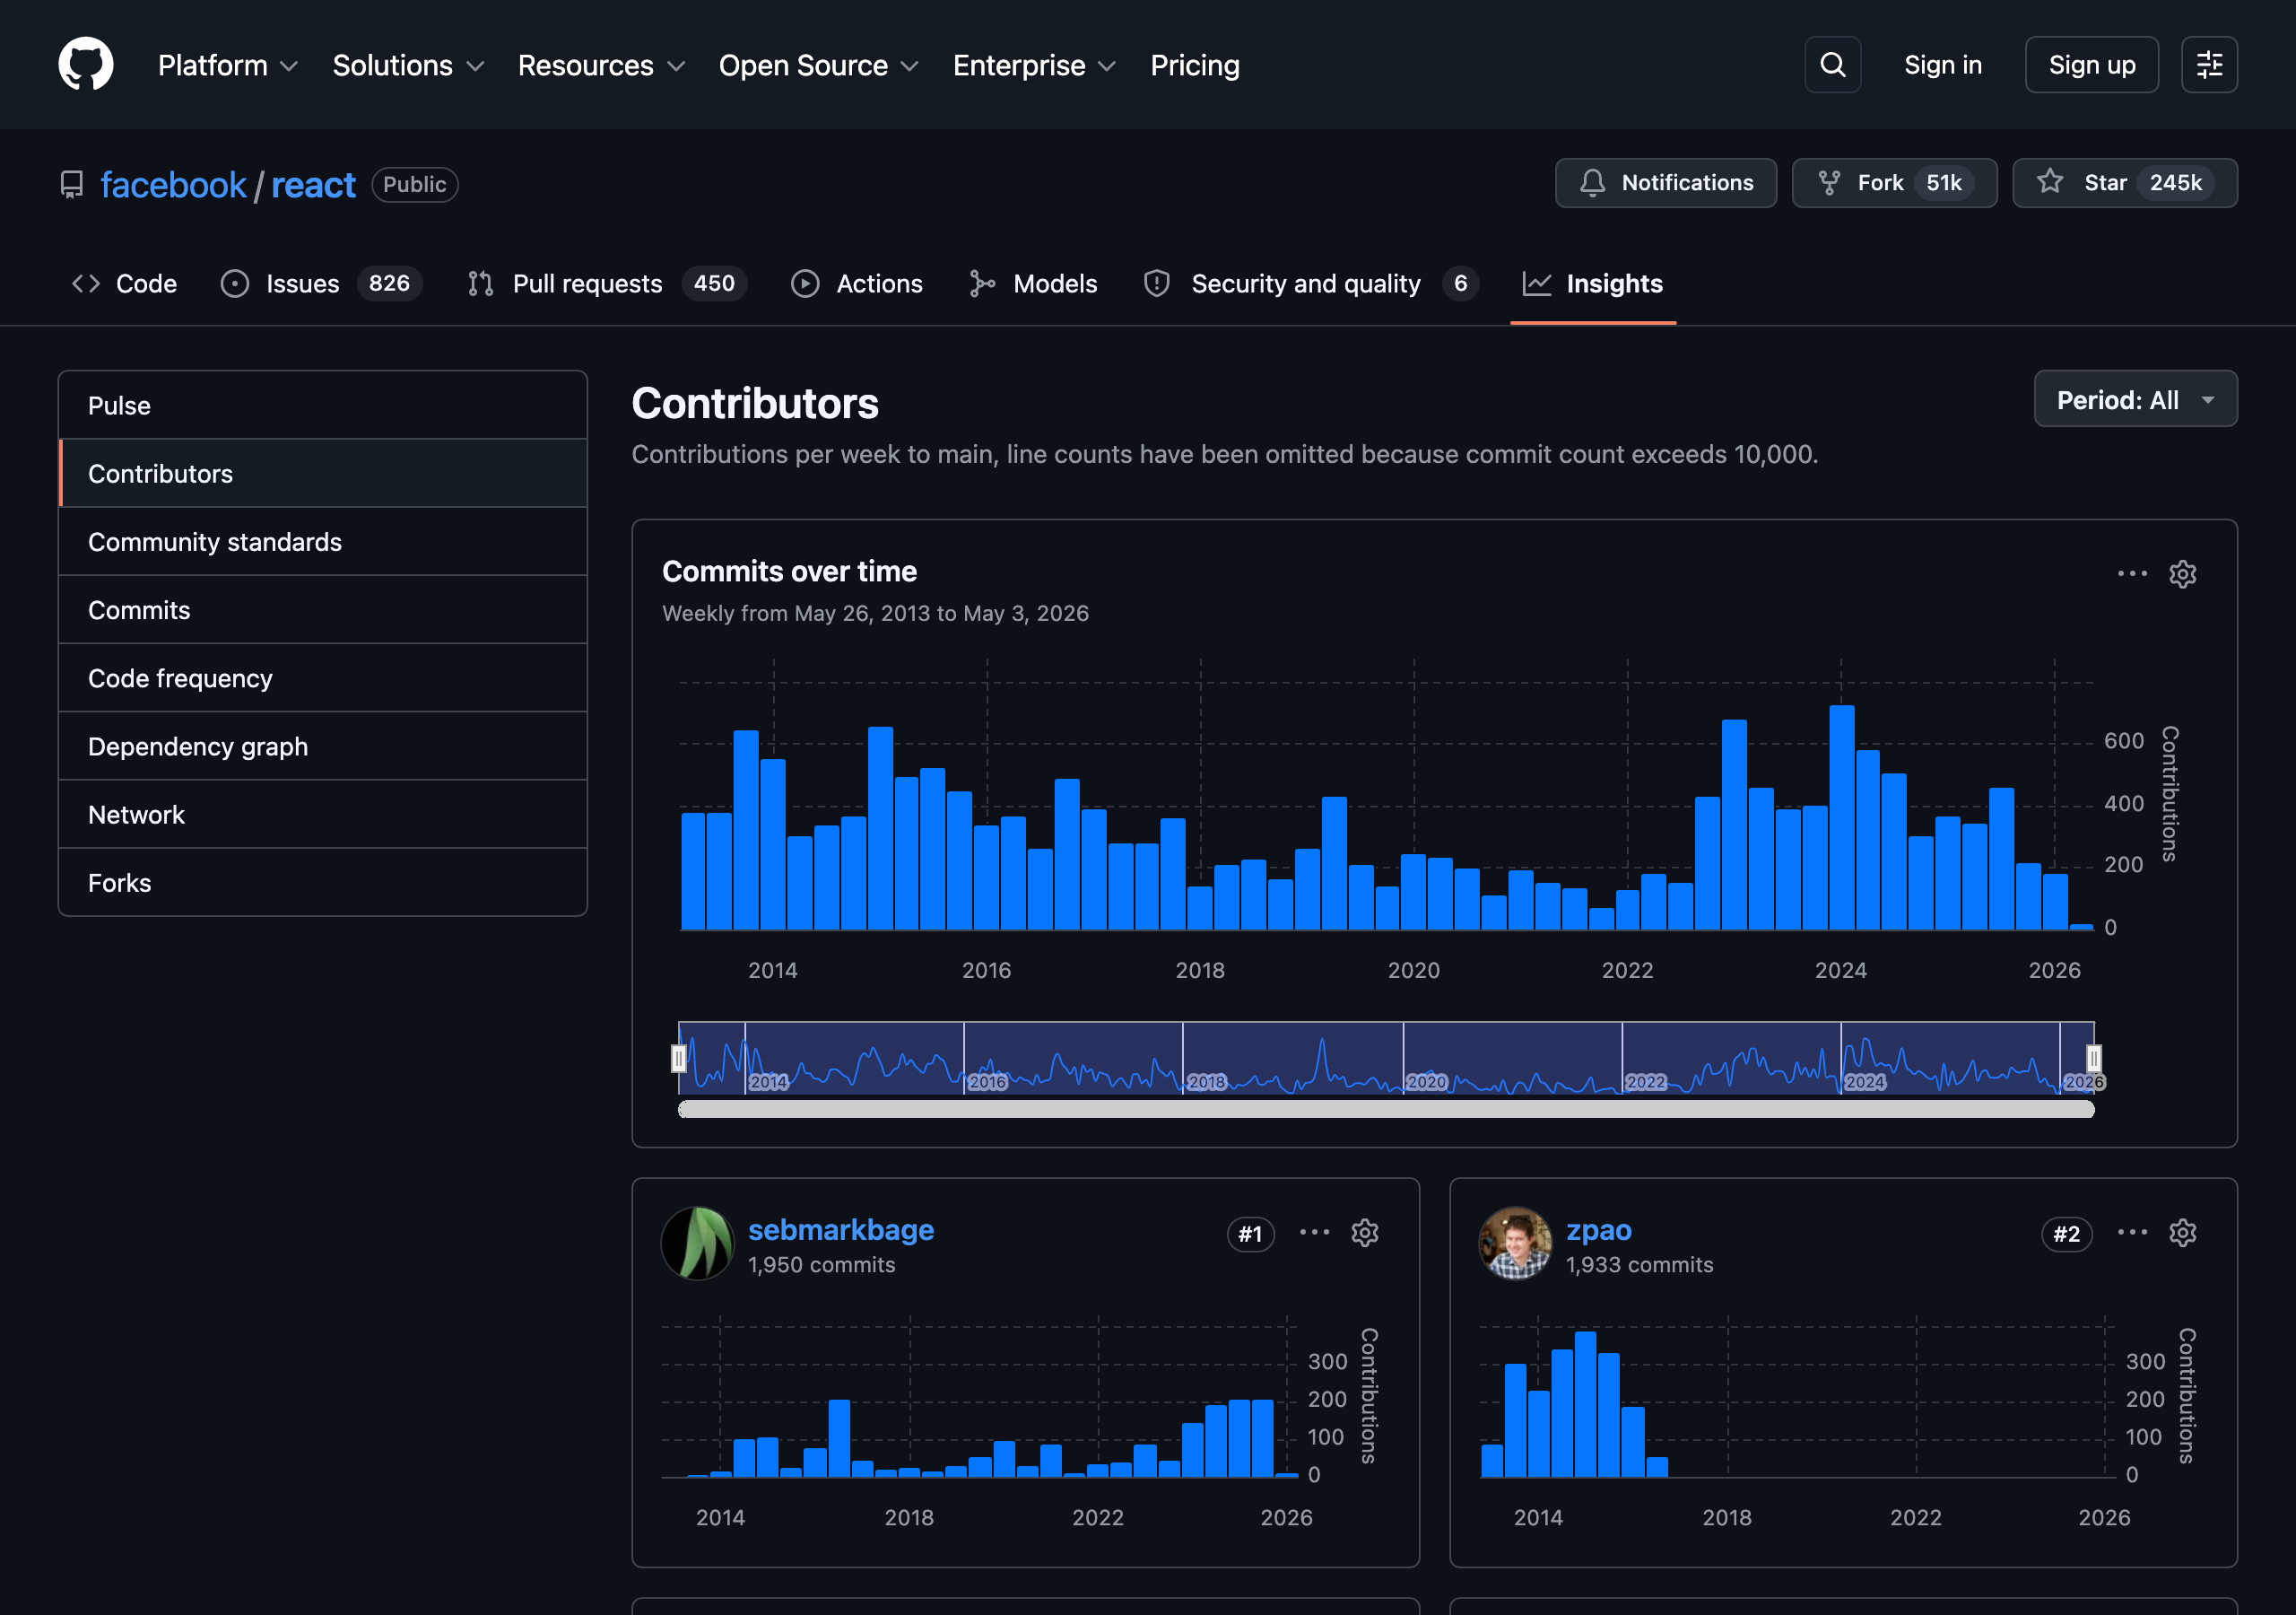The image size is (2296, 1615).
Task: Open Network in the insights sidebar
Action: [323, 815]
